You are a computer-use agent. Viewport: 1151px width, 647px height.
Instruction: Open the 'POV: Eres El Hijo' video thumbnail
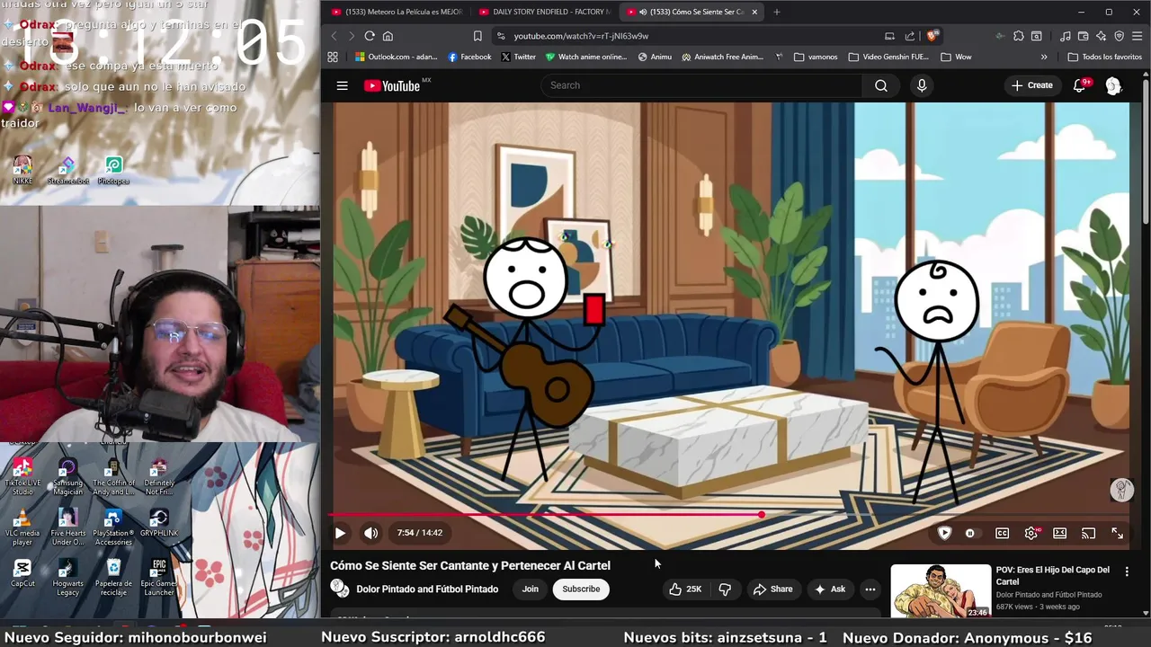point(941,591)
